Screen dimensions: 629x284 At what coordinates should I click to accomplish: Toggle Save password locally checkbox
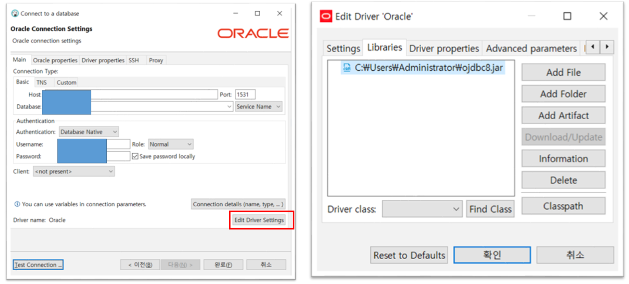pos(135,156)
